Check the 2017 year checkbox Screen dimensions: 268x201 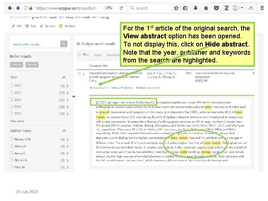pos(11,86)
